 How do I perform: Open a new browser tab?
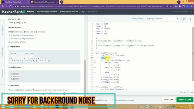tap(62, 2)
